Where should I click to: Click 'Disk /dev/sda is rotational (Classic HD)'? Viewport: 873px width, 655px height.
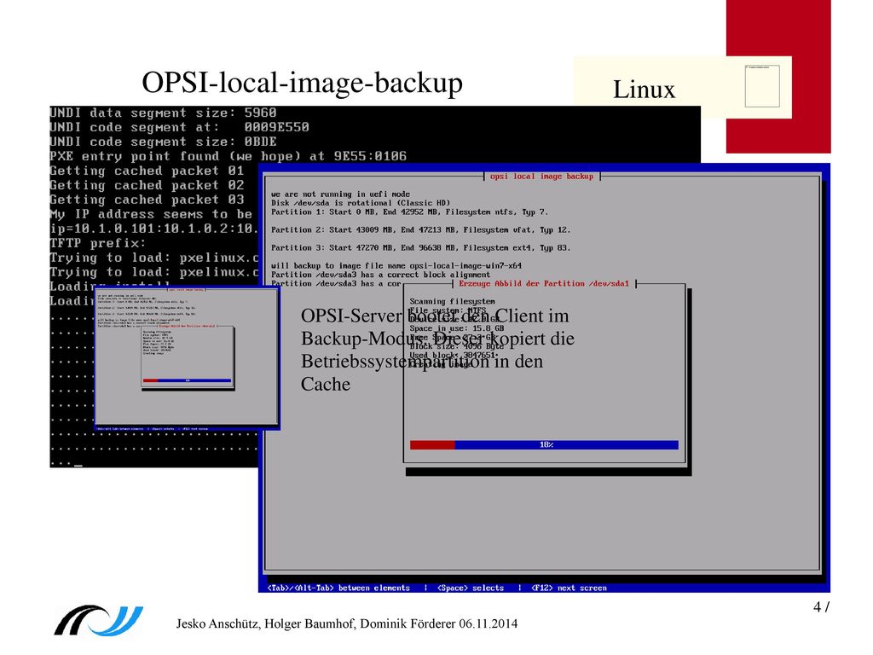(x=361, y=203)
